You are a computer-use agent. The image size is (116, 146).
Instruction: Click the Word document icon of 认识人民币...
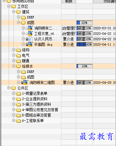click(30, 39)
